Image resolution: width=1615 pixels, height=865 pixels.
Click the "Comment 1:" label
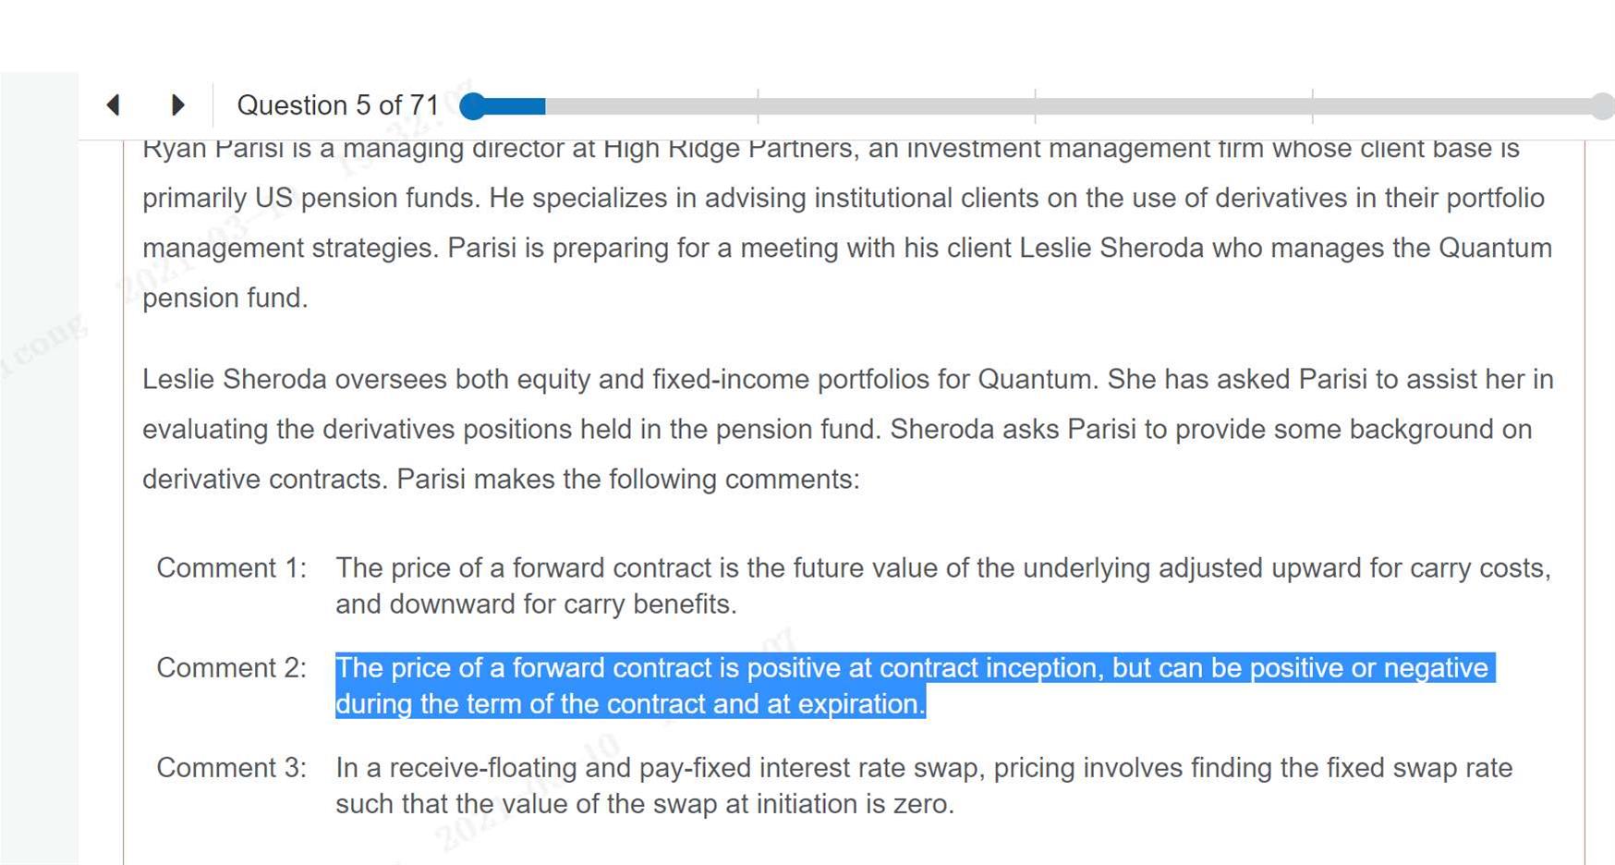231,567
